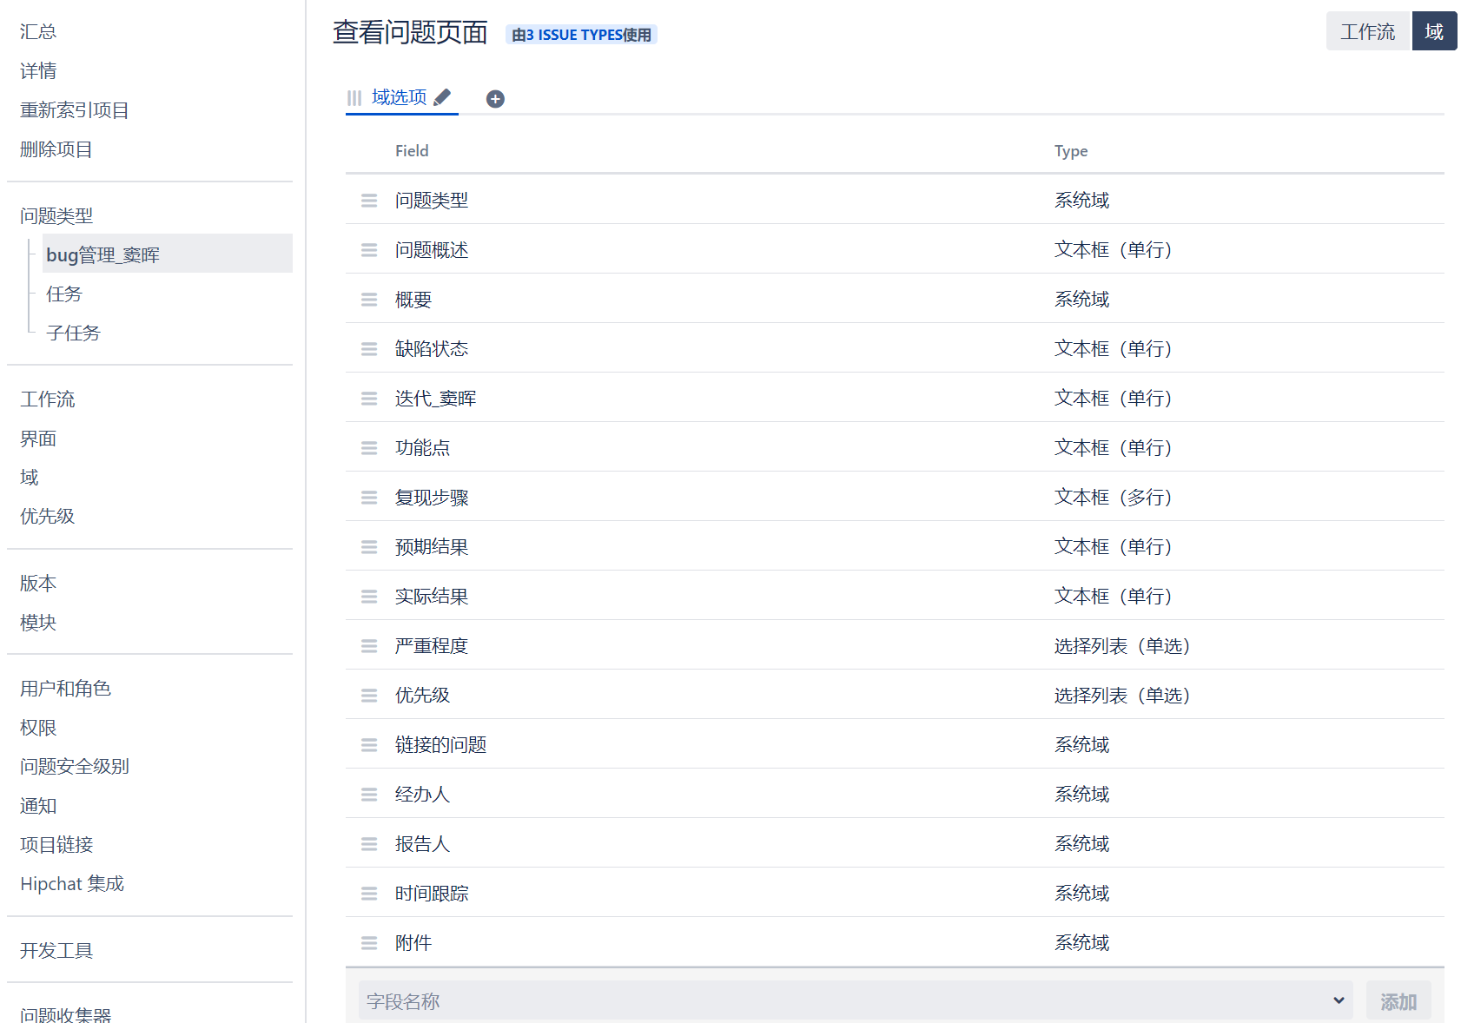Grab the drag handle for 复现步骤 row

click(369, 498)
